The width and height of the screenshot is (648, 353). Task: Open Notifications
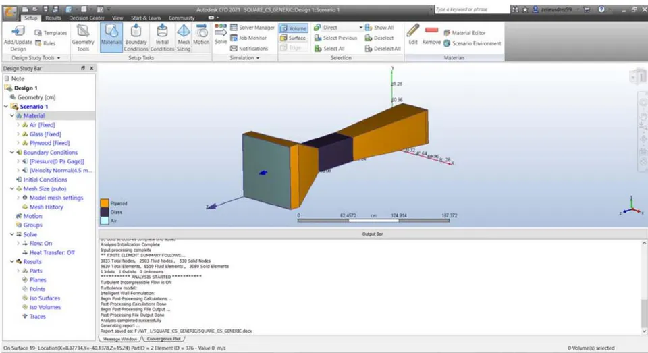click(x=249, y=49)
